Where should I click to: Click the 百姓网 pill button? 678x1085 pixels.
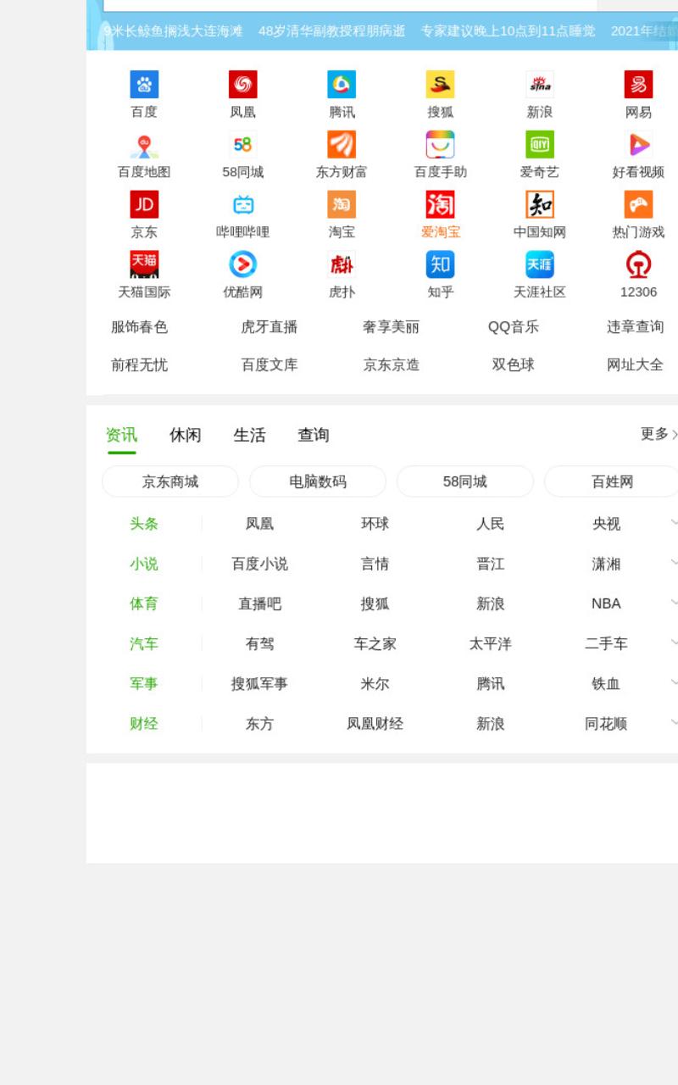point(611,481)
